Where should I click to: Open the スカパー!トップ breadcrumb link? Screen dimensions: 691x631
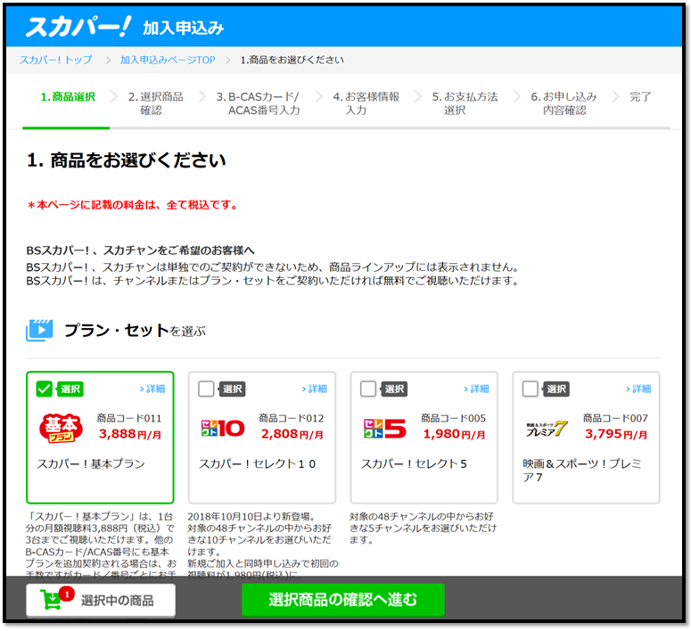coord(56,60)
